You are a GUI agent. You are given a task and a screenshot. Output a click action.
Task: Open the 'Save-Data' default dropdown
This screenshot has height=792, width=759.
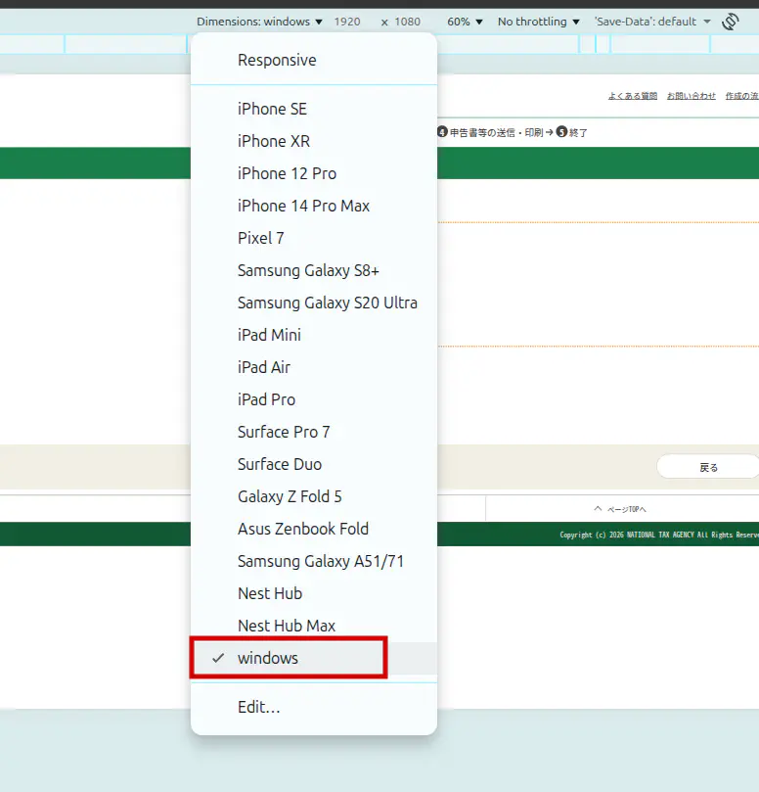click(x=652, y=22)
